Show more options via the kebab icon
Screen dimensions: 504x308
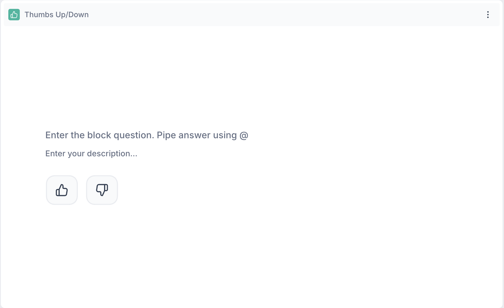click(488, 15)
